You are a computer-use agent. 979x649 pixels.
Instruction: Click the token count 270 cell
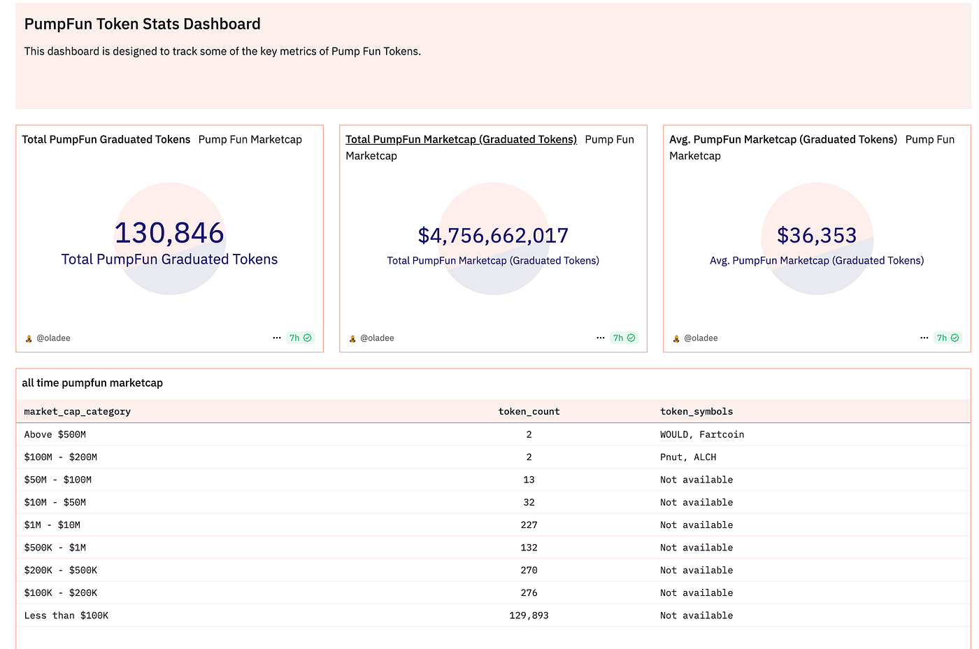(x=529, y=570)
